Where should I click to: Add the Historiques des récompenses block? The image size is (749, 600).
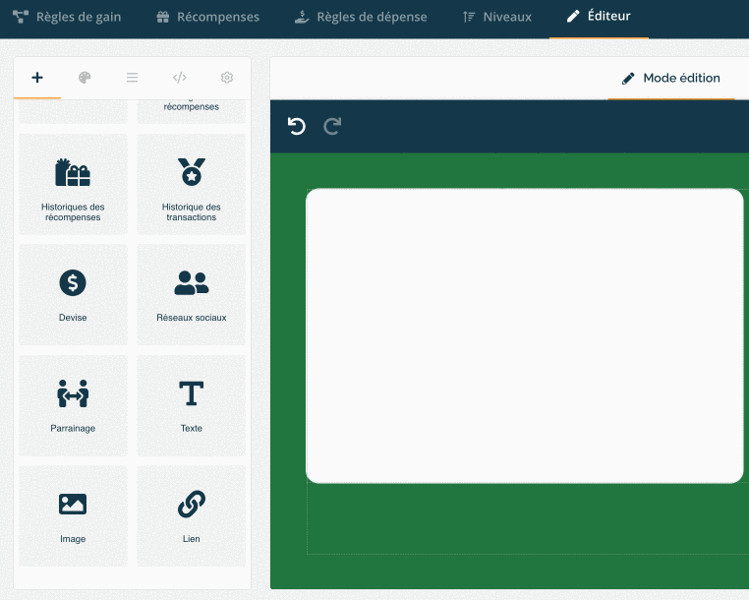pyautogui.click(x=73, y=184)
